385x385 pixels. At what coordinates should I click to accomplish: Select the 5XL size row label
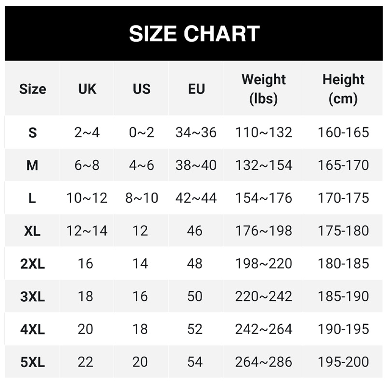[32, 362]
